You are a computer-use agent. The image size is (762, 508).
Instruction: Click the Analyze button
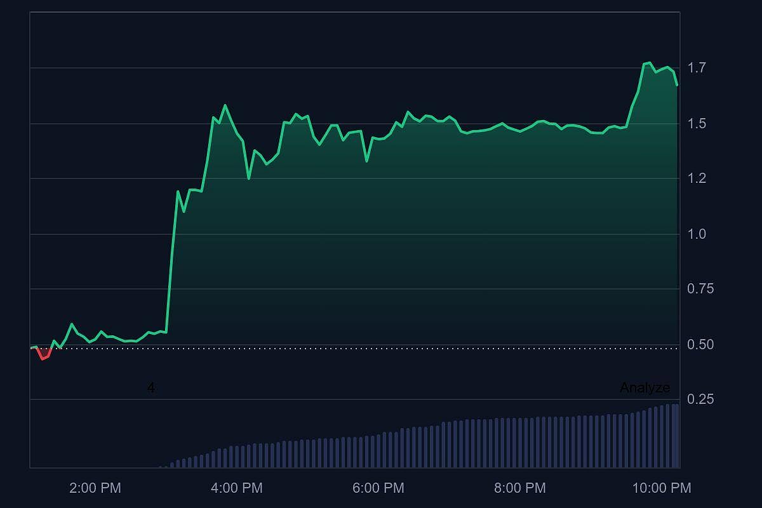tap(645, 386)
